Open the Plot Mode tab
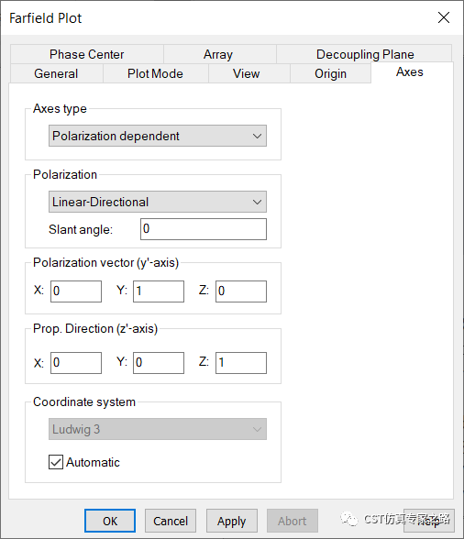Screen dimensions: 464x539 (x=156, y=73)
